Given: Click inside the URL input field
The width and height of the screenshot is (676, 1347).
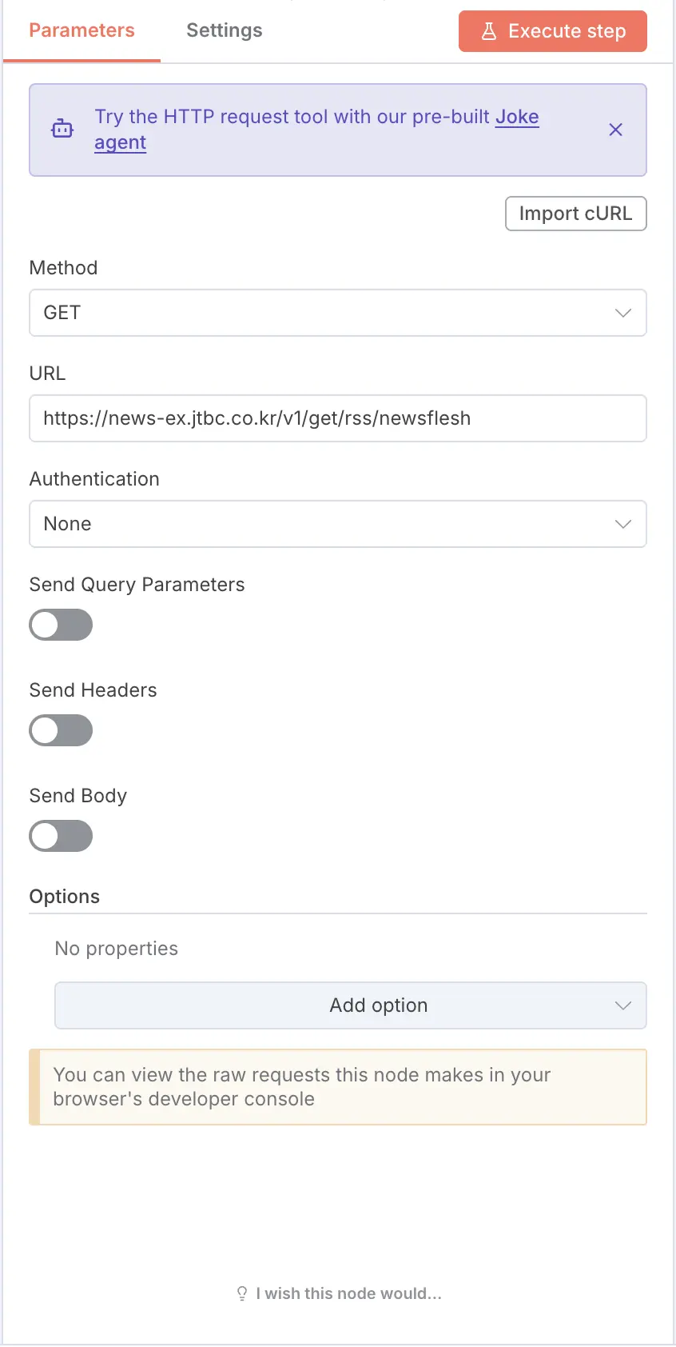Looking at the screenshot, I should [338, 418].
